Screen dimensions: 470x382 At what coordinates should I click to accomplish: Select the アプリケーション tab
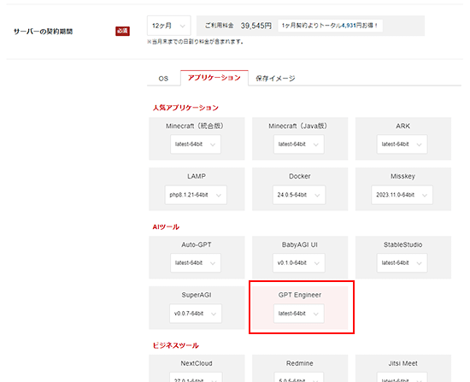pyautogui.click(x=214, y=78)
